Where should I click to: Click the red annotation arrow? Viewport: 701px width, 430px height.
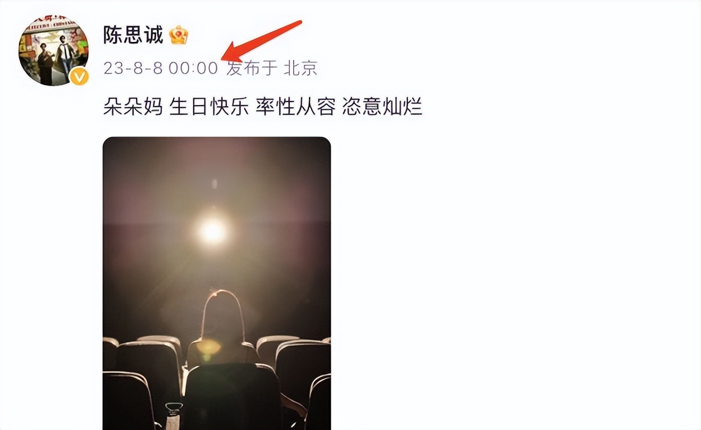261,41
